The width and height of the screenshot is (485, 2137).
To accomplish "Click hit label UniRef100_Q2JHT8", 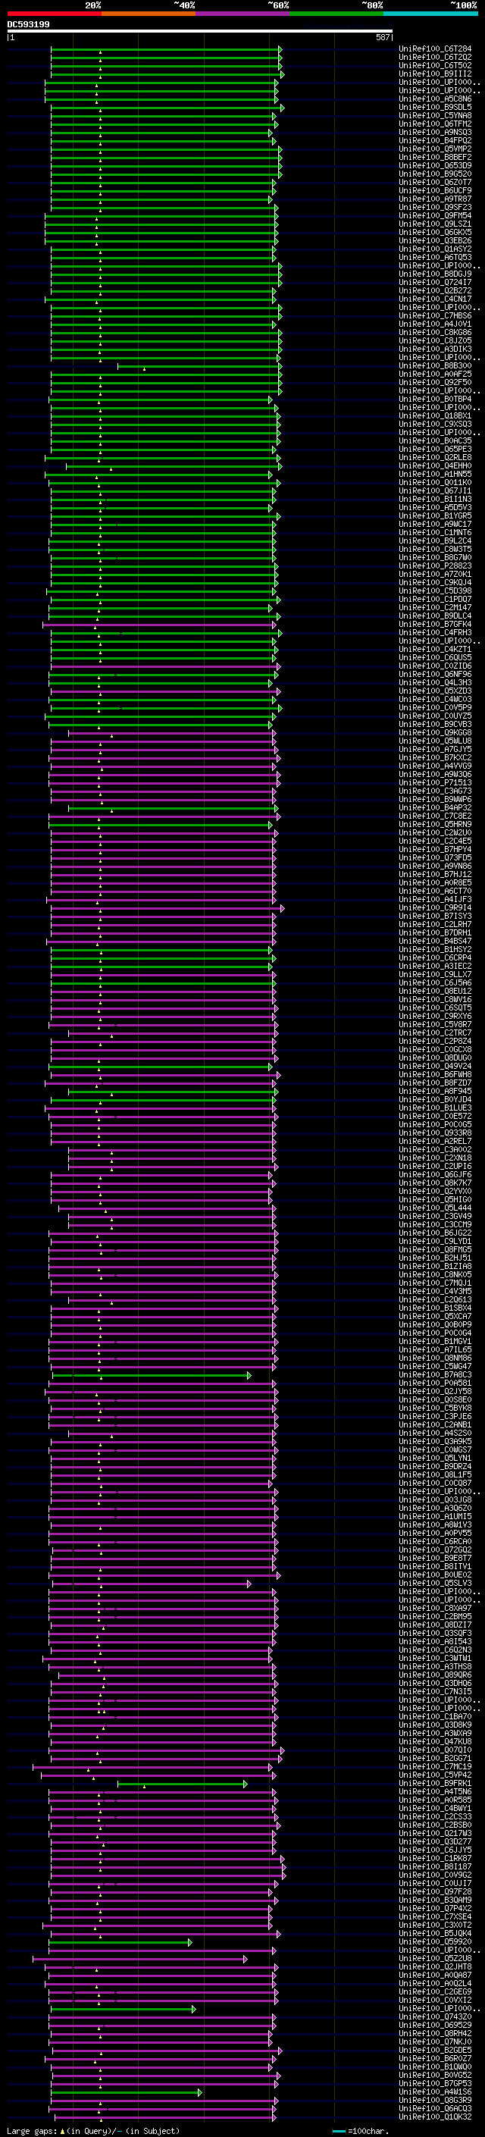I will pyautogui.click(x=435, y=1966).
